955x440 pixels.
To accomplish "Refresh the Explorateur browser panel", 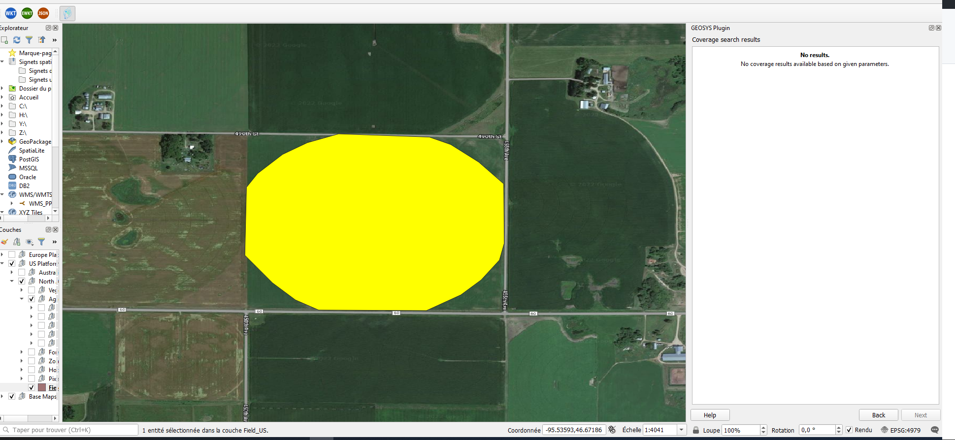I will tap(17, 40).
